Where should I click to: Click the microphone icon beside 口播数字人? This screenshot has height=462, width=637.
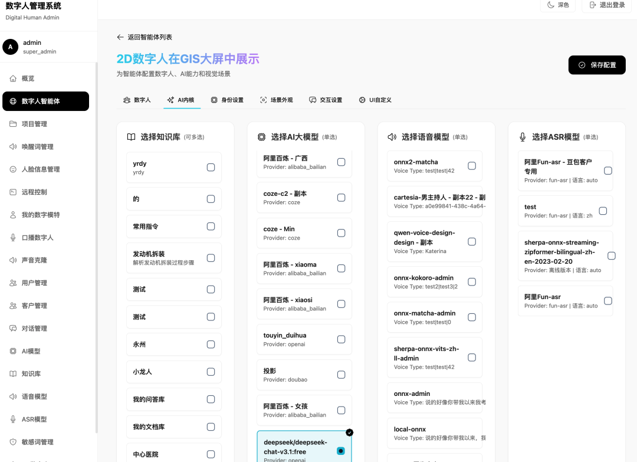tap(13, 238)
